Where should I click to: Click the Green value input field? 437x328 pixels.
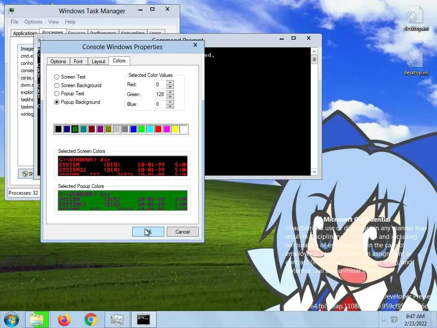coord(160,94)
